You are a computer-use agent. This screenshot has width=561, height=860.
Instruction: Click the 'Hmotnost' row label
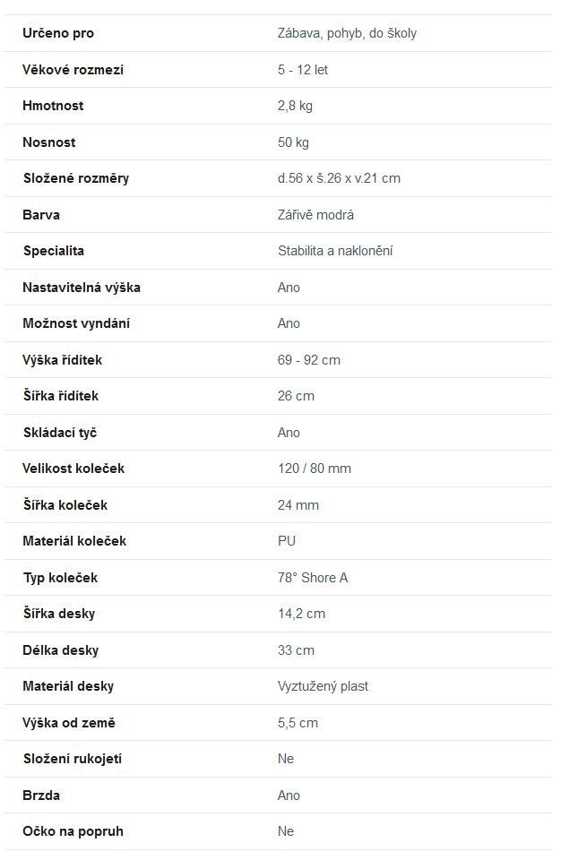(53, 106)
